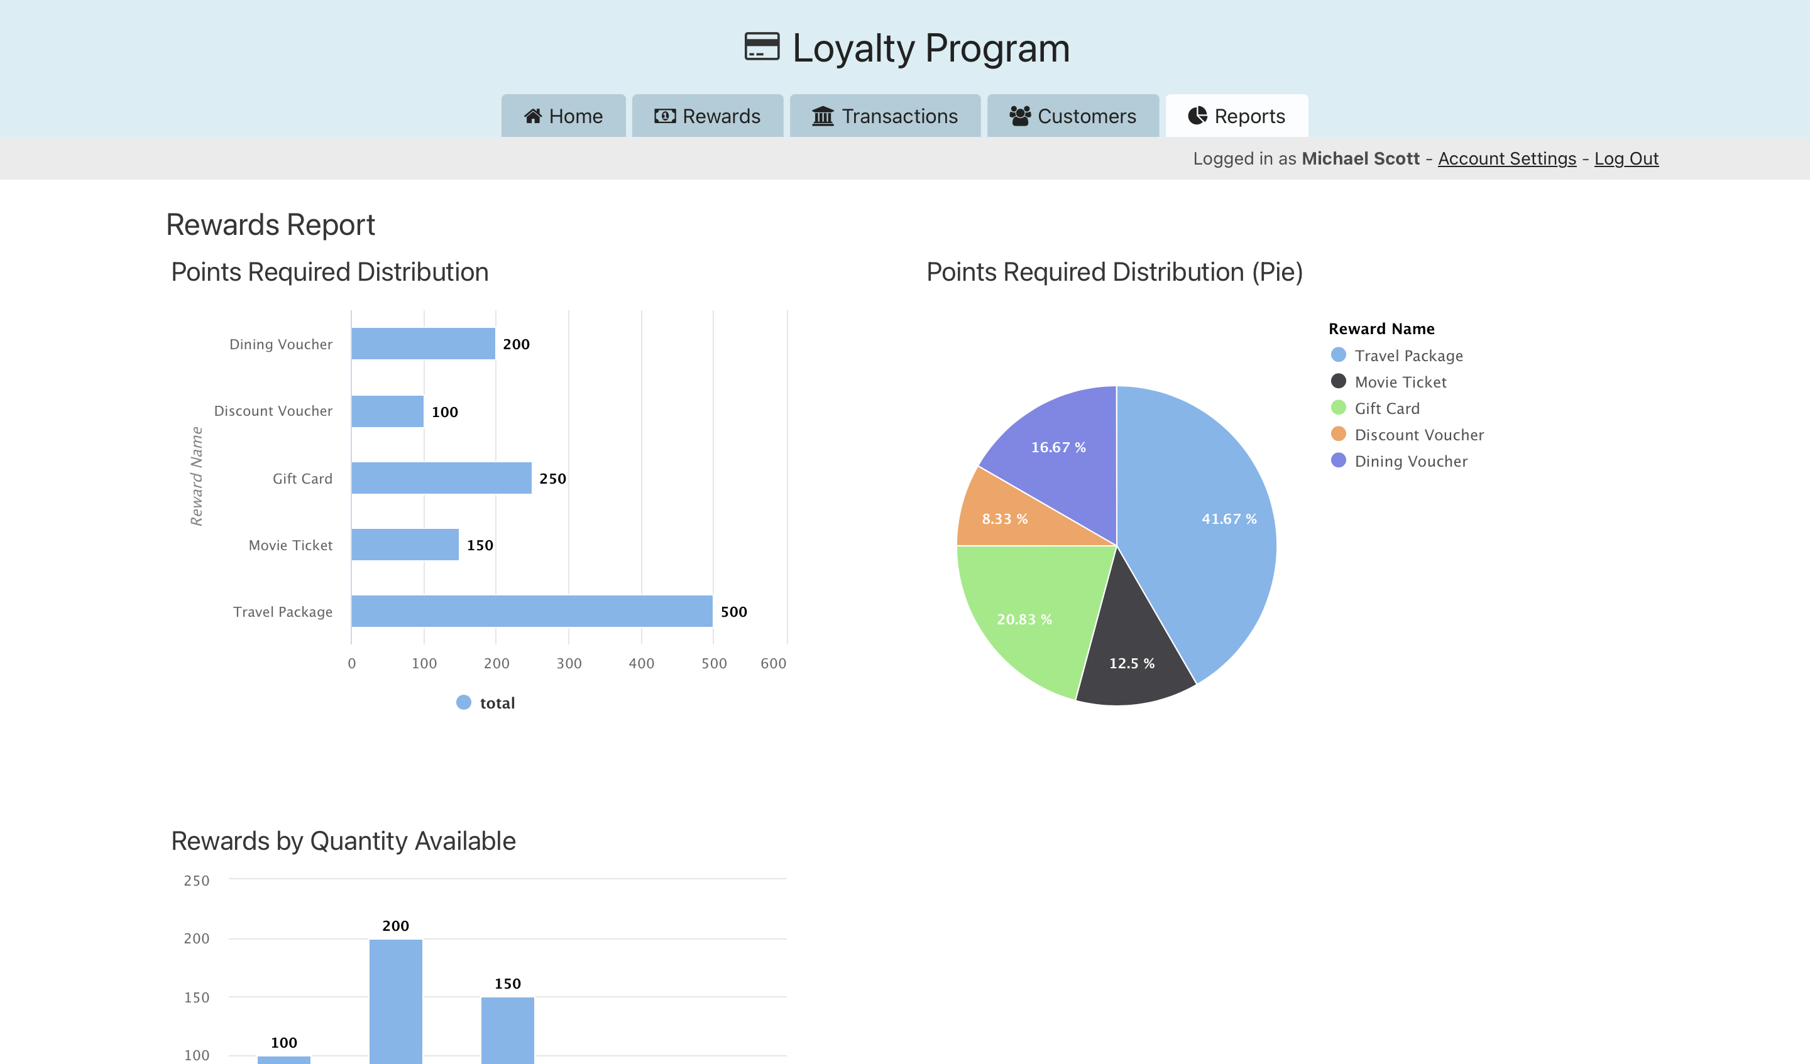Toggle Discount Voucher legend color dot
Screen dimensions: 1810x1064
coord(1338,435)
